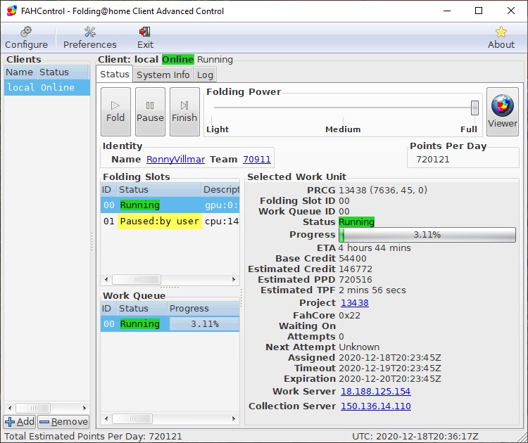Image resolution: width=528 pixels, height=443 pixels.
Task: Click the FahCore 0x22 value
Action: tap(349, 315)
